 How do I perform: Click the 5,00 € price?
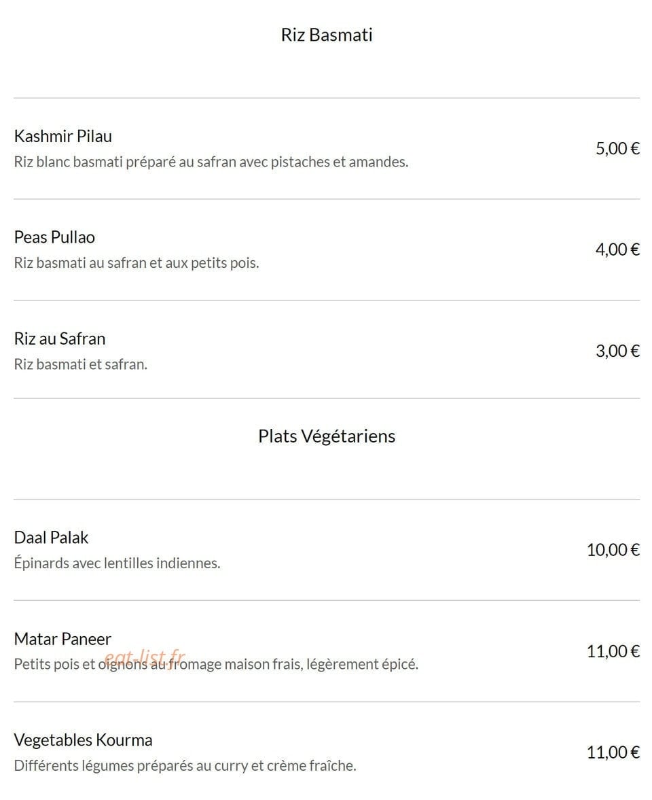[617, 148]
